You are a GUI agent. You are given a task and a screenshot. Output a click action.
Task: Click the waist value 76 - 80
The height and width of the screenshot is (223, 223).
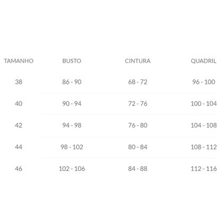(138, 125)
